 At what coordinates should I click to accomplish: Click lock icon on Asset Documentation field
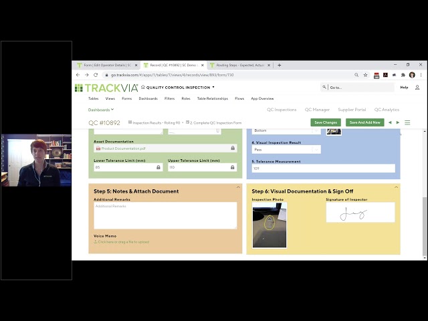(233, 148)
